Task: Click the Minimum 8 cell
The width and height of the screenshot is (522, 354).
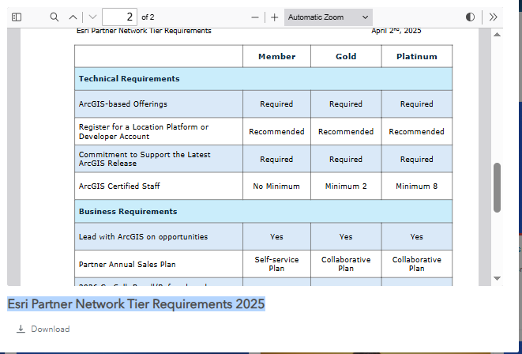Action: [x=416, y=186]
